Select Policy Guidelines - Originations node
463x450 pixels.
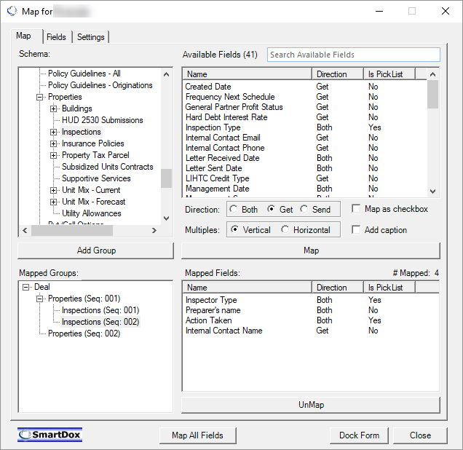[x=100, y=85]
